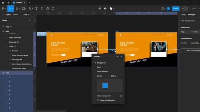Open State management info icon

tap(121, 96)
